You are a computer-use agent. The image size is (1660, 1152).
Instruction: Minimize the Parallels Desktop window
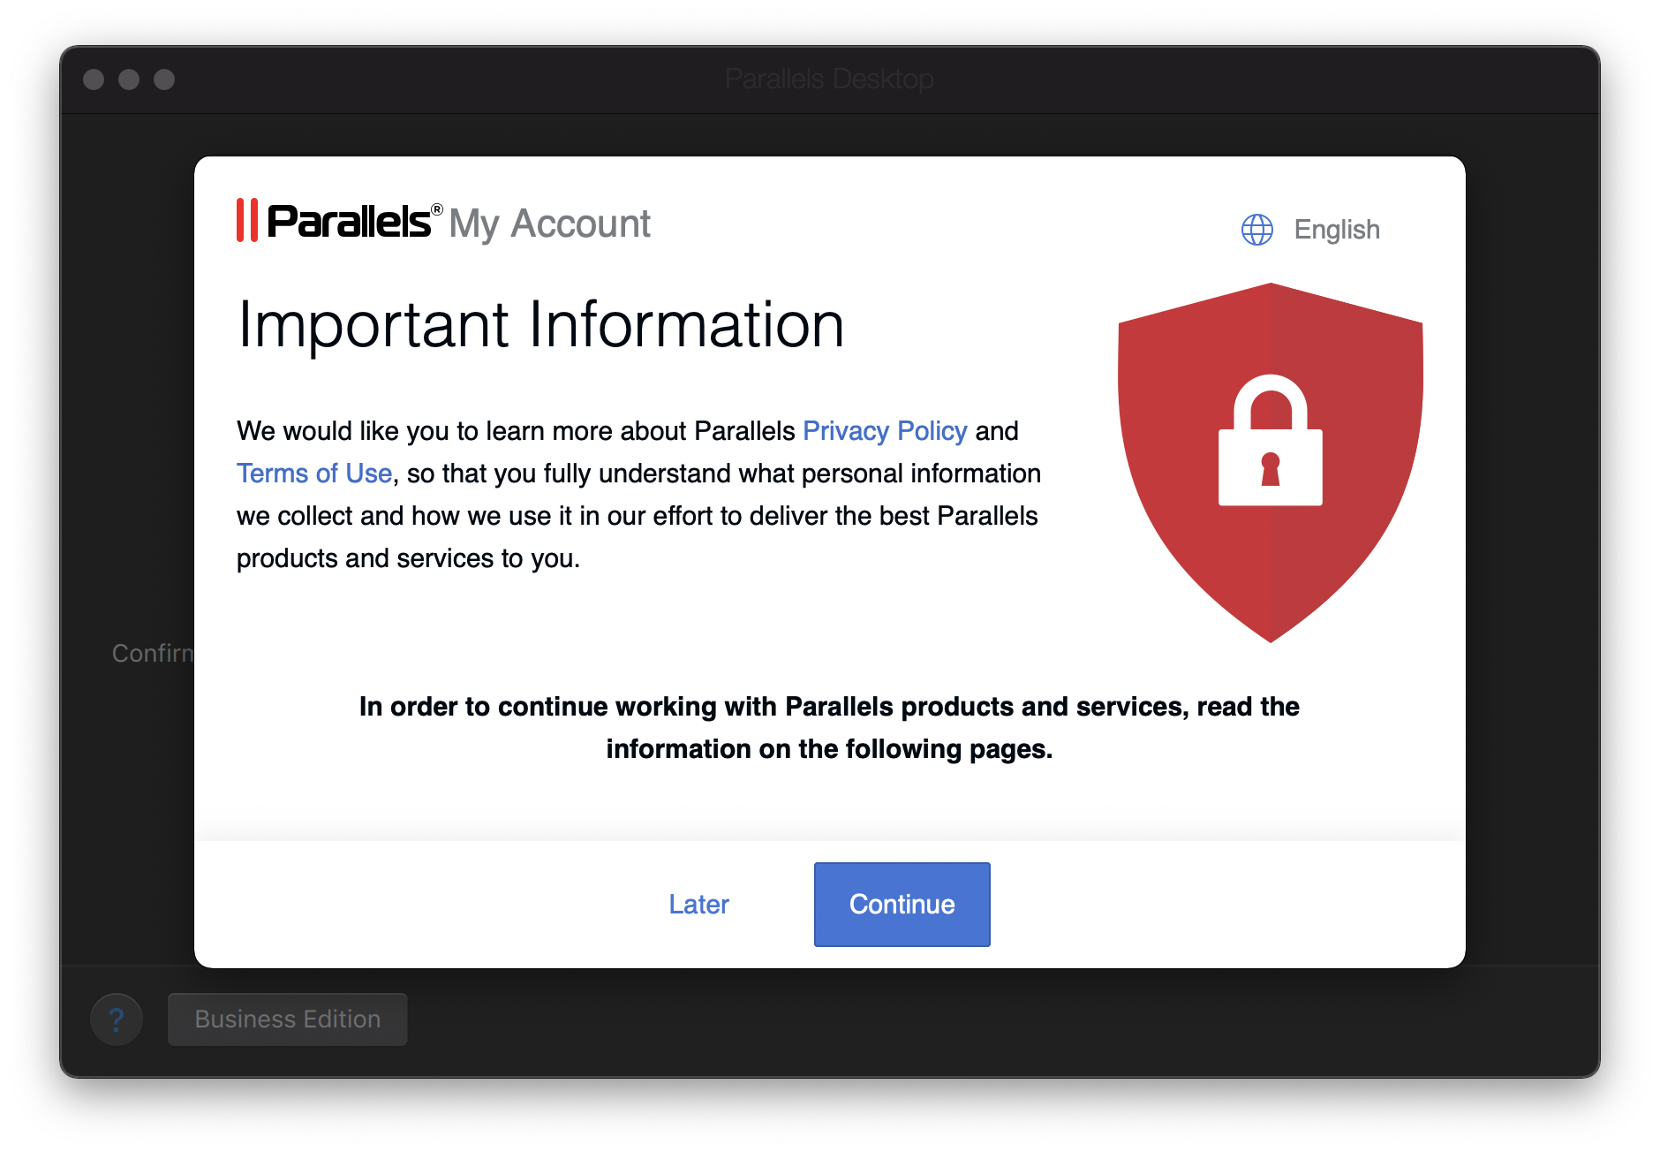pyautogui.click(x=129, y=80)
